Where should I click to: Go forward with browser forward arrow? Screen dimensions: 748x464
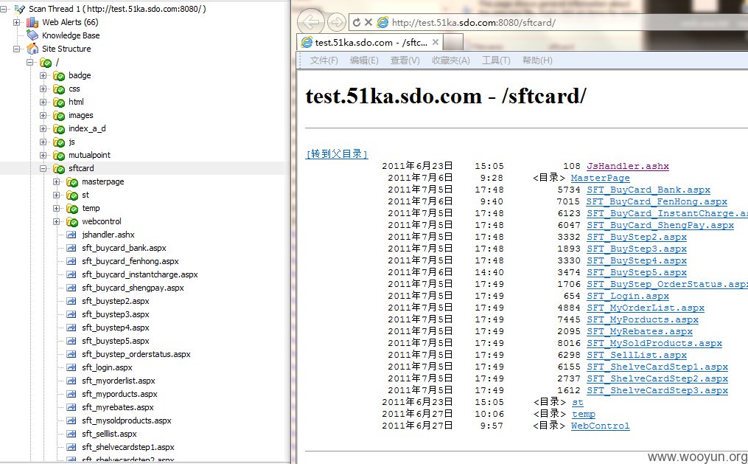(x=337, y=22)
